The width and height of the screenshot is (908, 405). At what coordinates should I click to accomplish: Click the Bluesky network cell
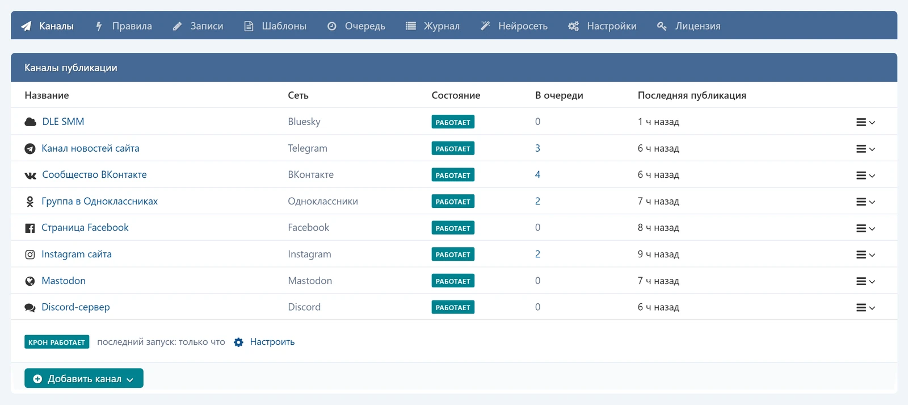coord(304,122)
